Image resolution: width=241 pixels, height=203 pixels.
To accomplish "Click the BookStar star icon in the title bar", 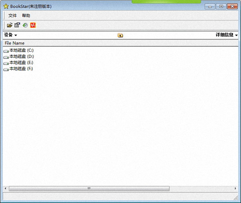I will click(6, 6).
